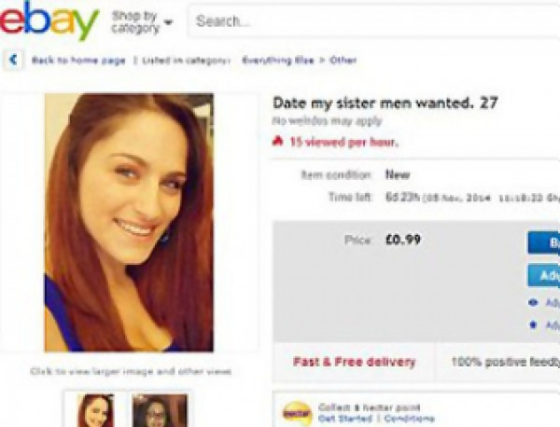
Task: Select the first photo thumbnail
Action: 95,410
